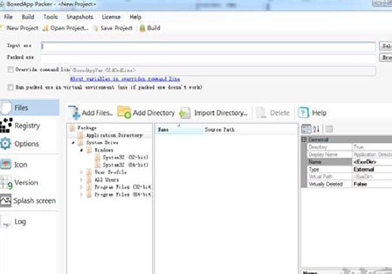Open the Splash screen section icon
The height and width of the screenshot is (274, 392).
[6, 200]
